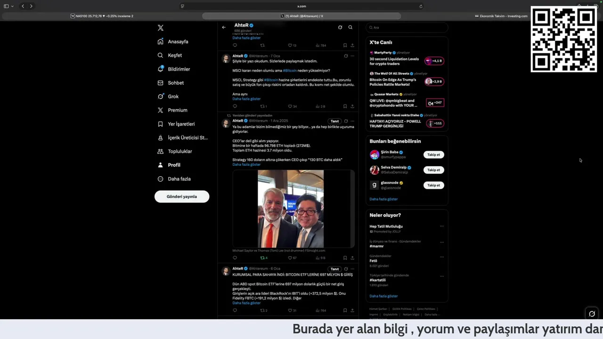Reload the page in Safari toolbar

(x=421, y=6)
